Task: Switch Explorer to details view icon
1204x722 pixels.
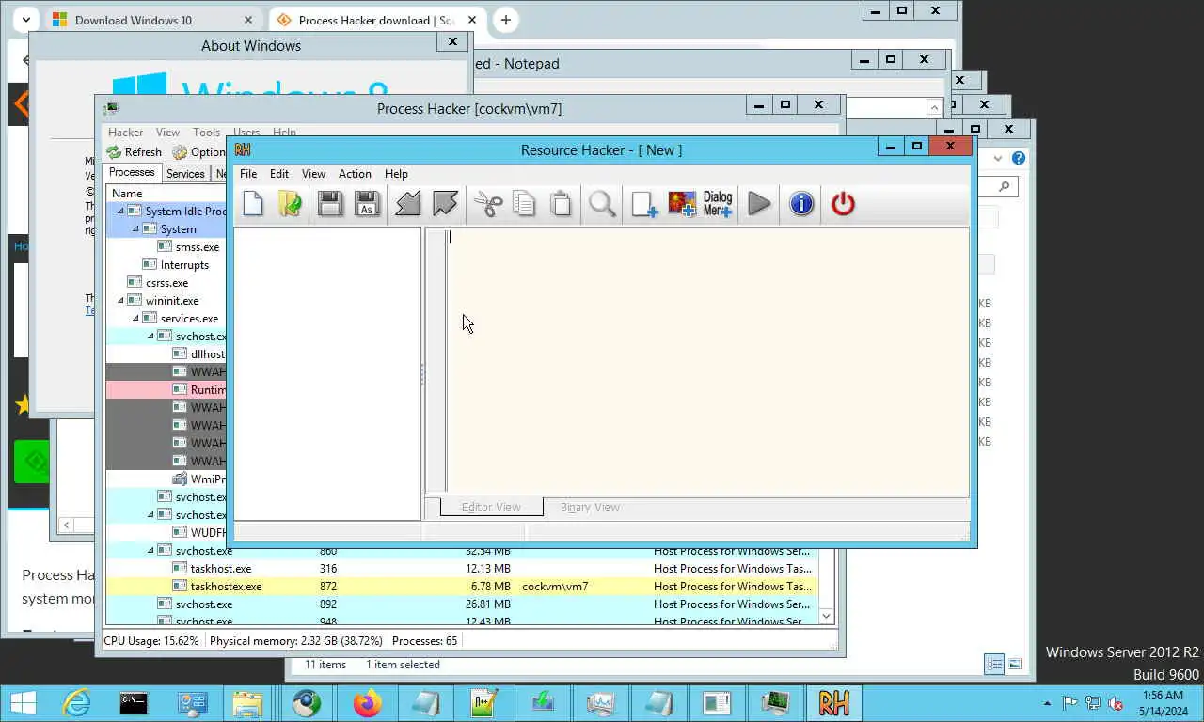Action: click(994, 665)
